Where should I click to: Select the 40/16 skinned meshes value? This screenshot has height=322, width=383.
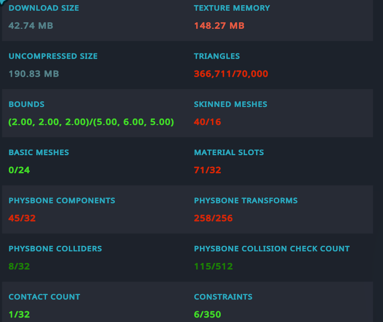207,122
